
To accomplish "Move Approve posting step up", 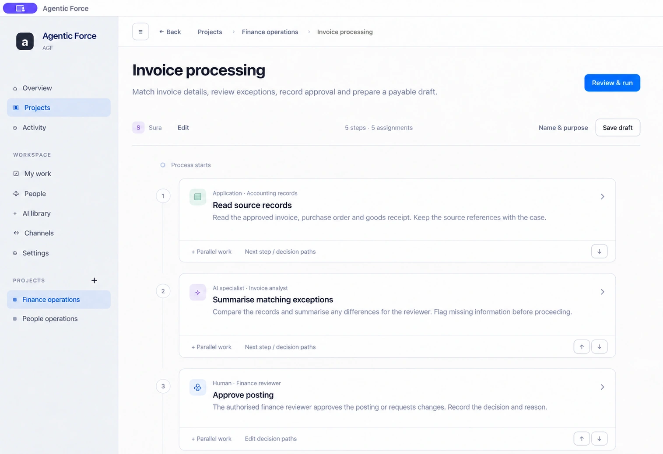I will click(x=582, y=439).
